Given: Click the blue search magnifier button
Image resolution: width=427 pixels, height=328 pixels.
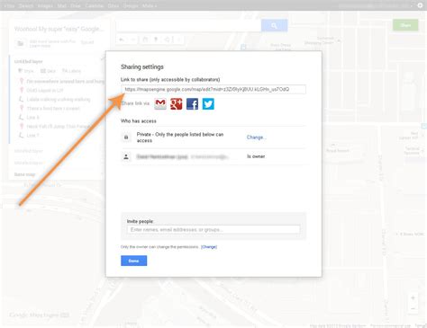Looking at the screenshot, I should click(x=274, y=26).
